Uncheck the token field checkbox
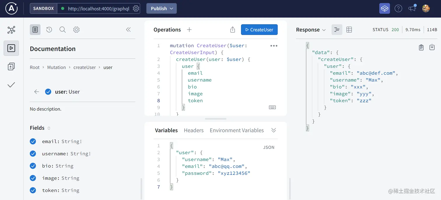The height and width of the screenshot is (200, 441). [33, 190]
